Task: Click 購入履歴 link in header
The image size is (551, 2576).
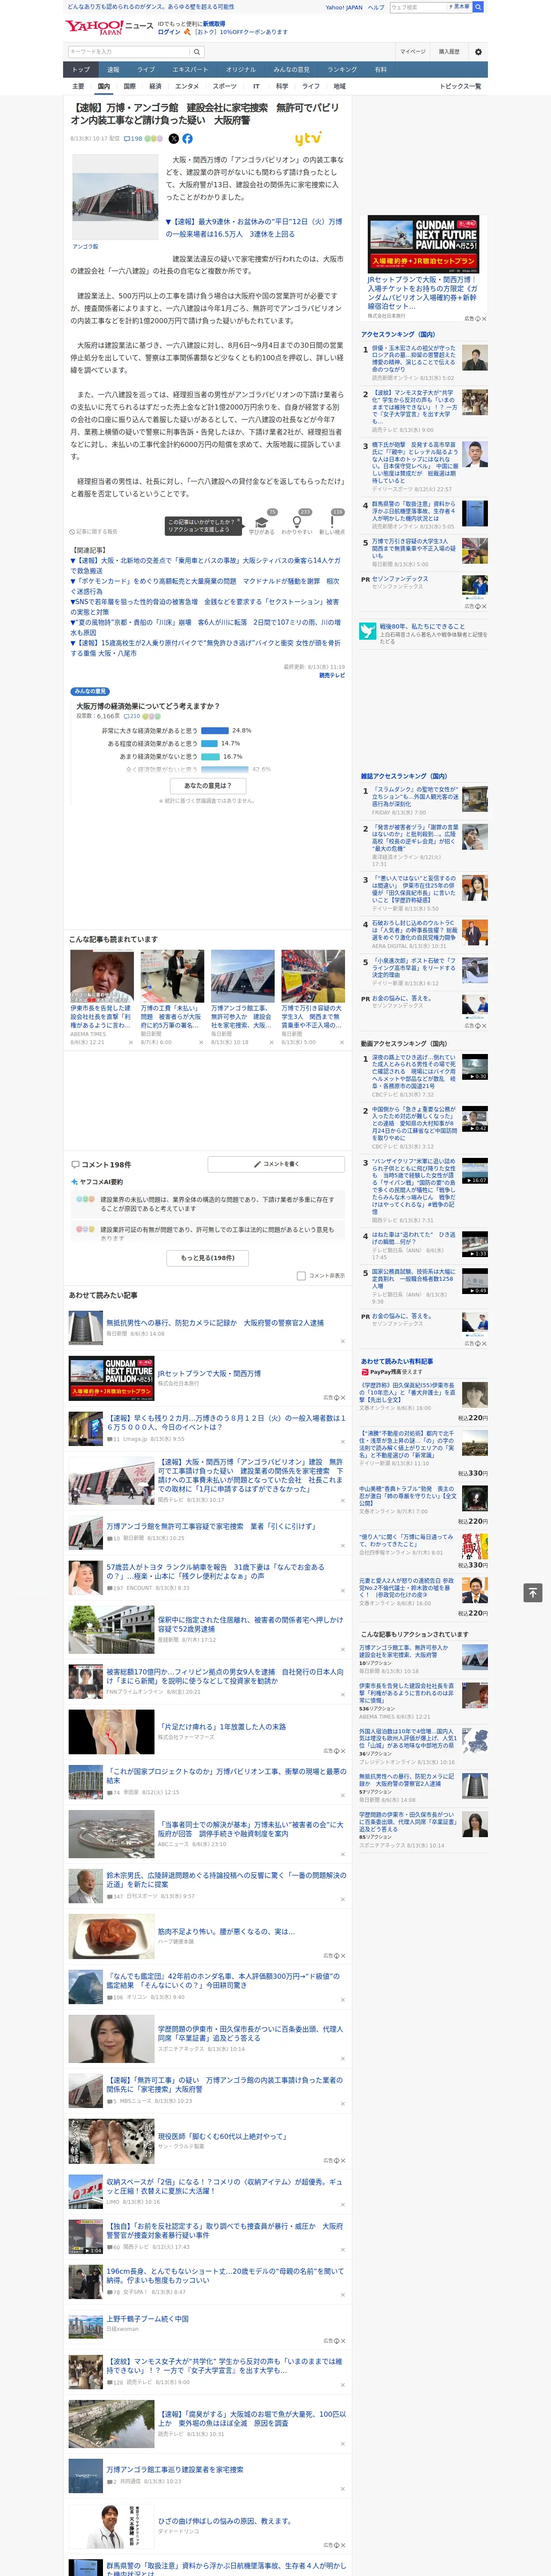Action: [449, 51]
